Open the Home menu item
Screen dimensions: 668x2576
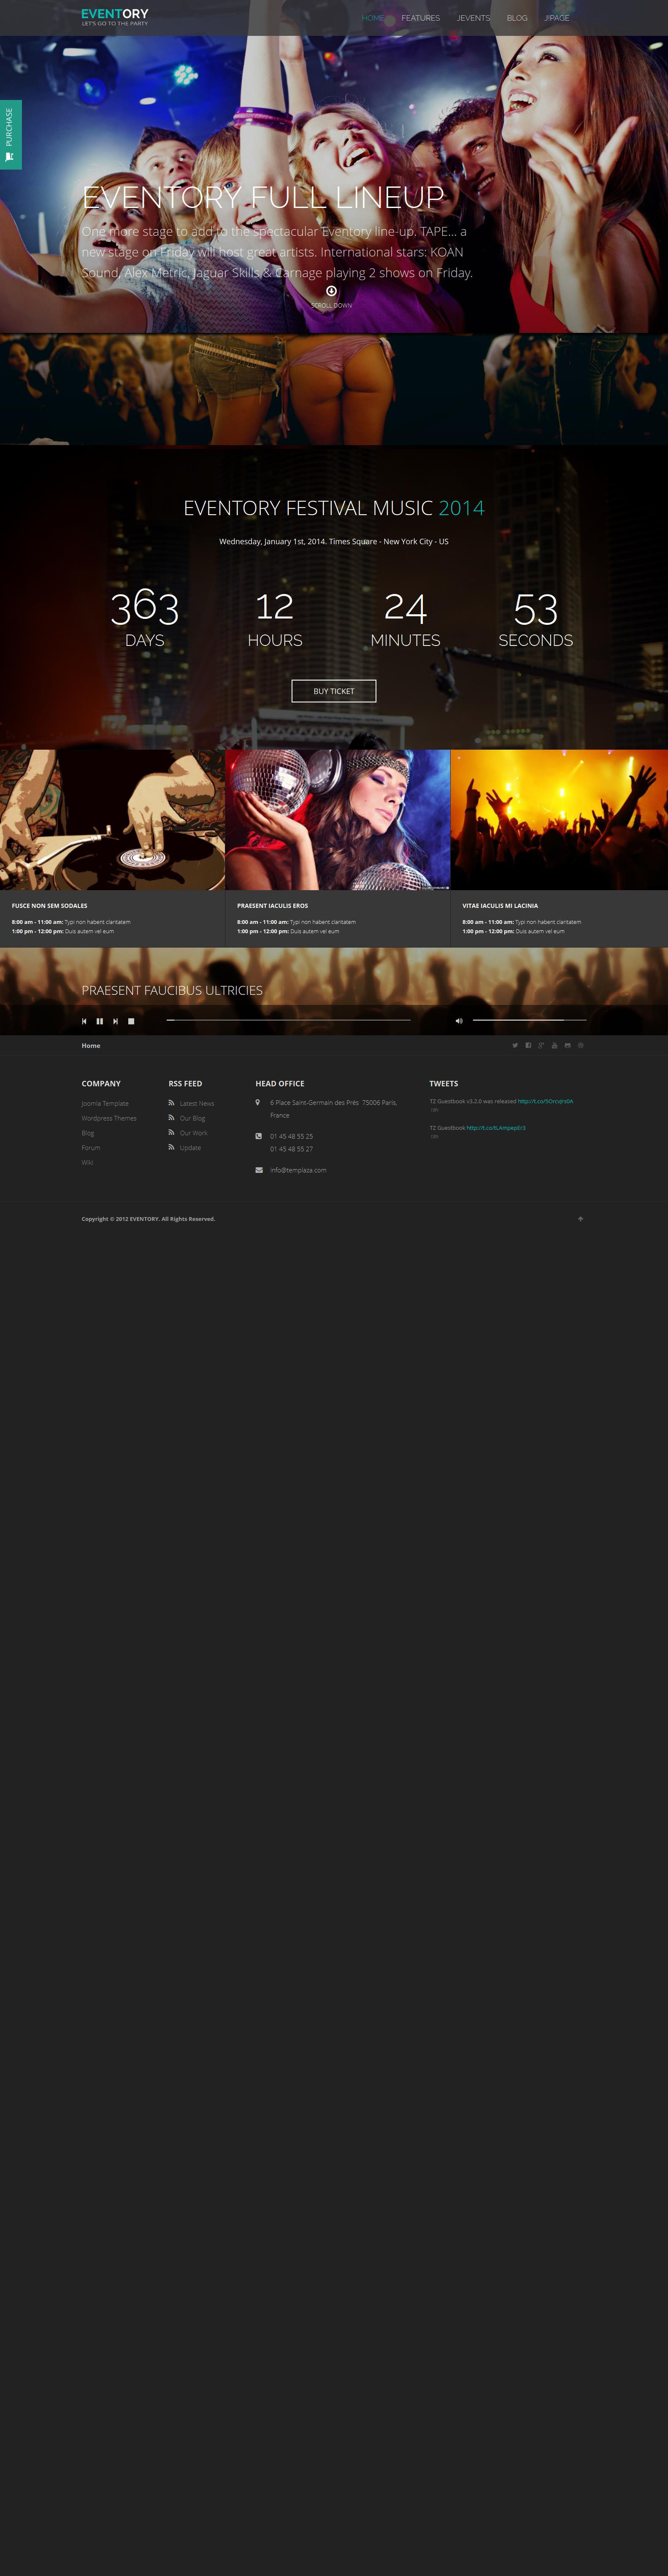point(373,18)
